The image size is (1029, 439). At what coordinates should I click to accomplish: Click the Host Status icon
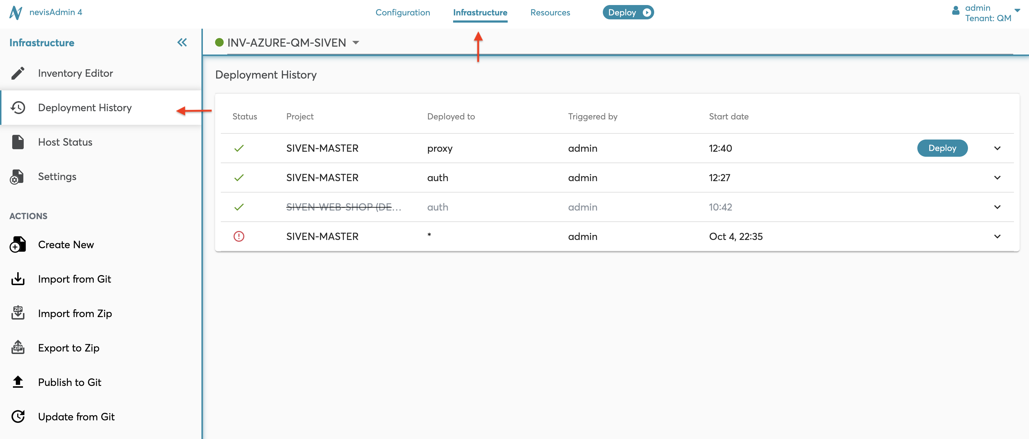pyautogui.click(x=18, y=142)
